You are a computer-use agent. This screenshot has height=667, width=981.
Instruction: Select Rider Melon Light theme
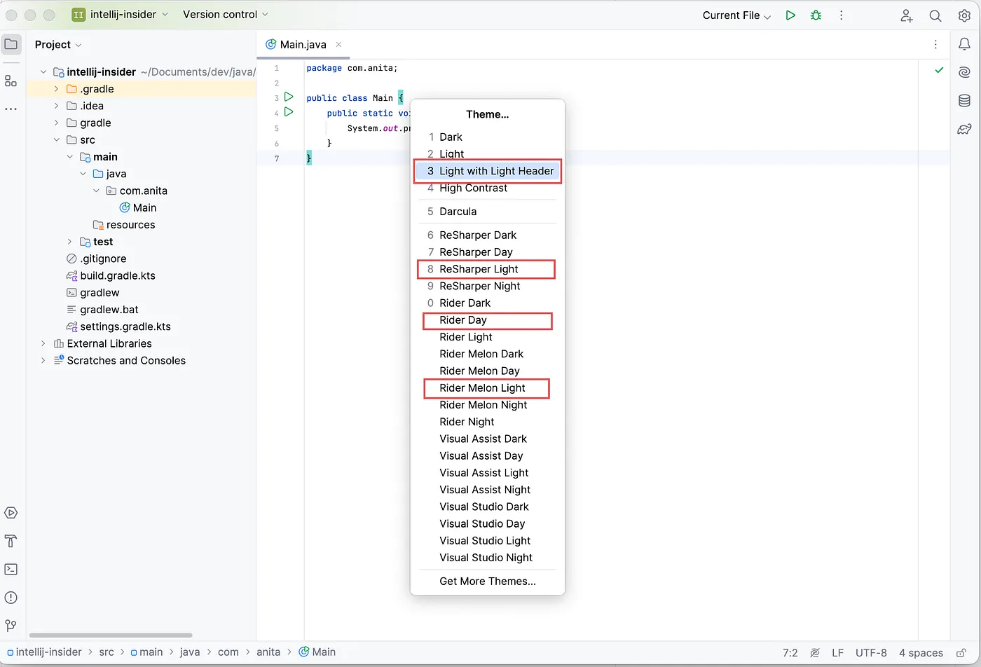[x=487, y=388]
